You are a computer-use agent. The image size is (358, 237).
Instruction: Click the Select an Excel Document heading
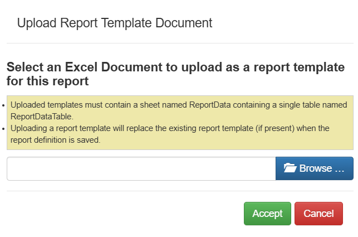(x=175, y=74)
